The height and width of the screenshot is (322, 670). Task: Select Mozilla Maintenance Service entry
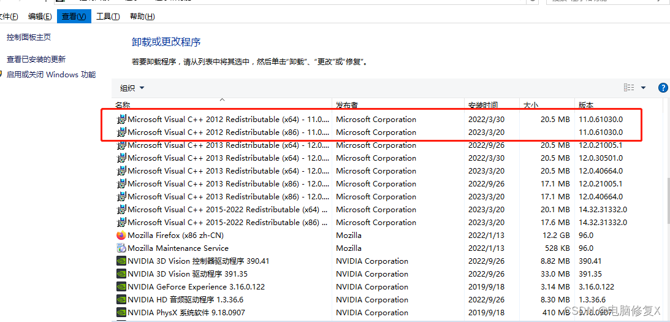(178, 248)
